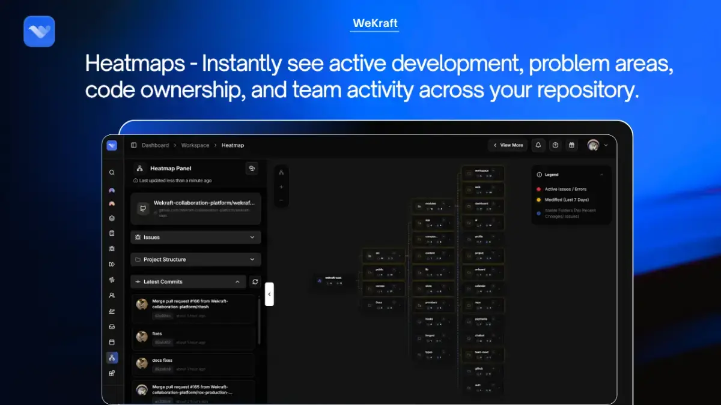Click the people icon in the sidebar
721x405 pixels.
pos(112,295)
